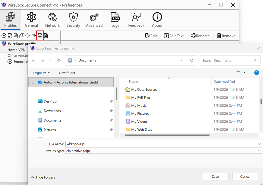Refresh the profiles list

(x=27, y=35)
